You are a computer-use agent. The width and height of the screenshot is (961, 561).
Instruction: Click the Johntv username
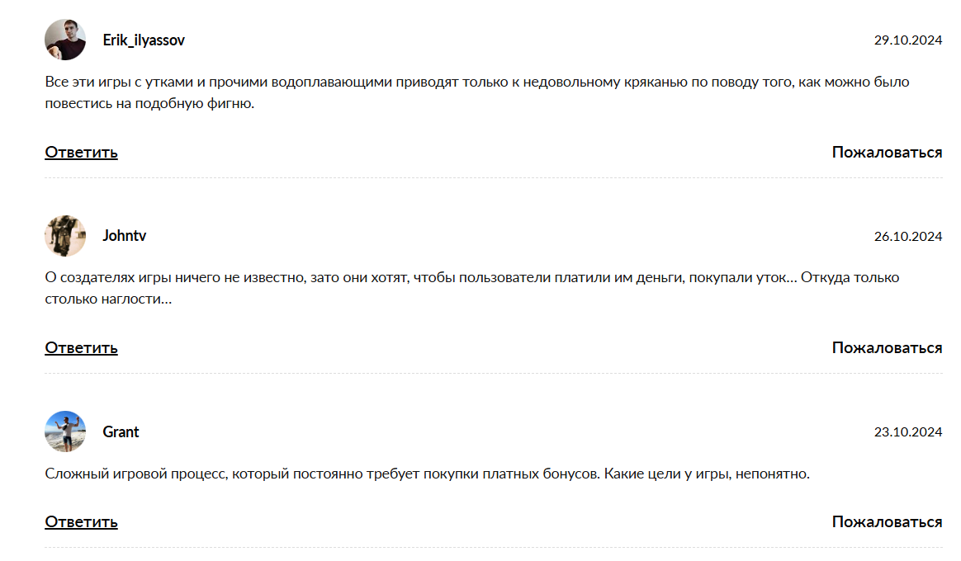click(125, 236)
